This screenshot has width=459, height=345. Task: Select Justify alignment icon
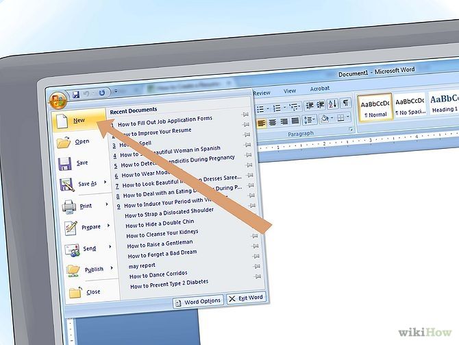[295, 121]
